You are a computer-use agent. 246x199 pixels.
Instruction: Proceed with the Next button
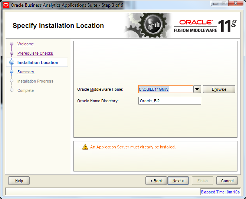178,181
